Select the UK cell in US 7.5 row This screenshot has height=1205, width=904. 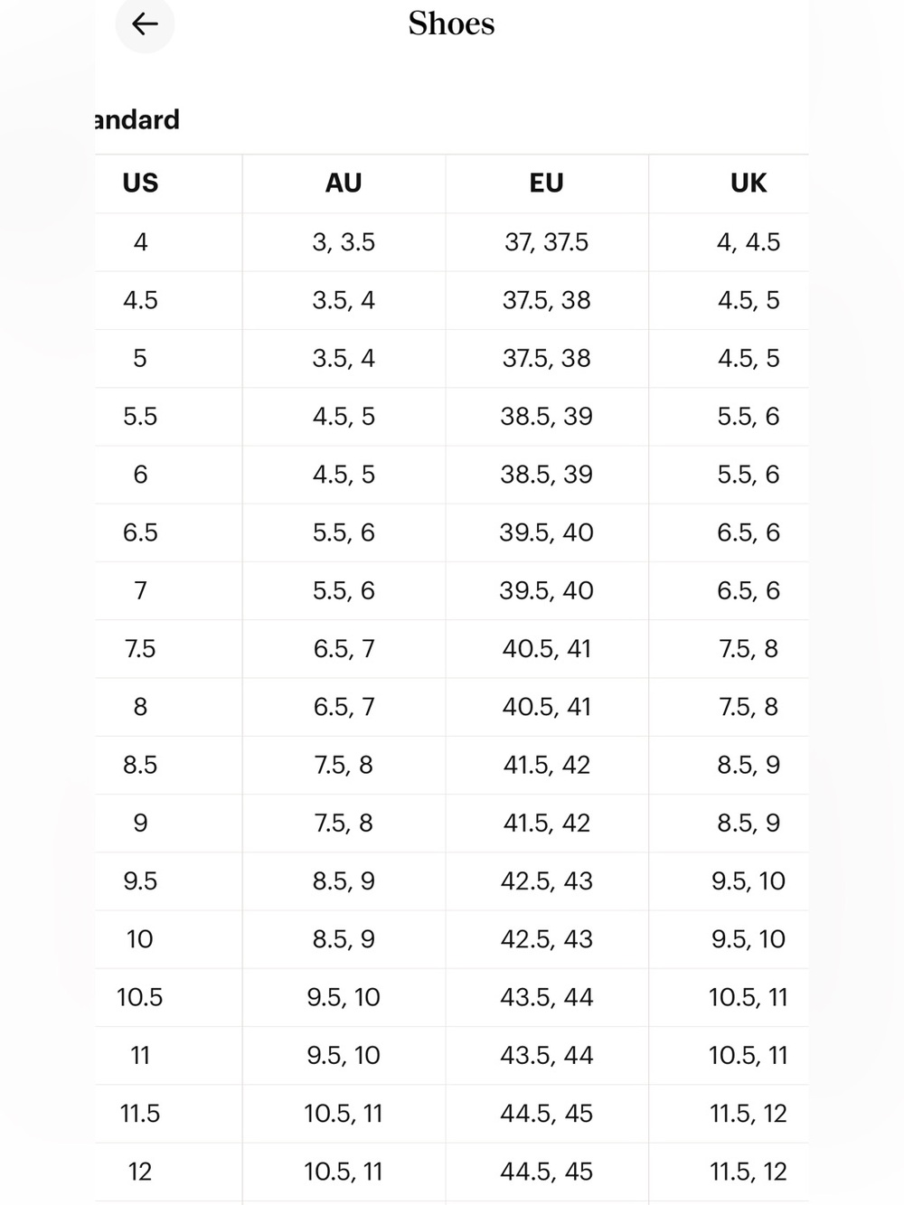(749, 649)
